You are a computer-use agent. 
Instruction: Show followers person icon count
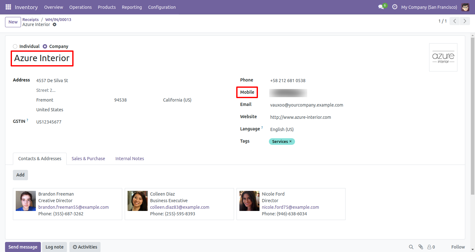pos(431,247)
